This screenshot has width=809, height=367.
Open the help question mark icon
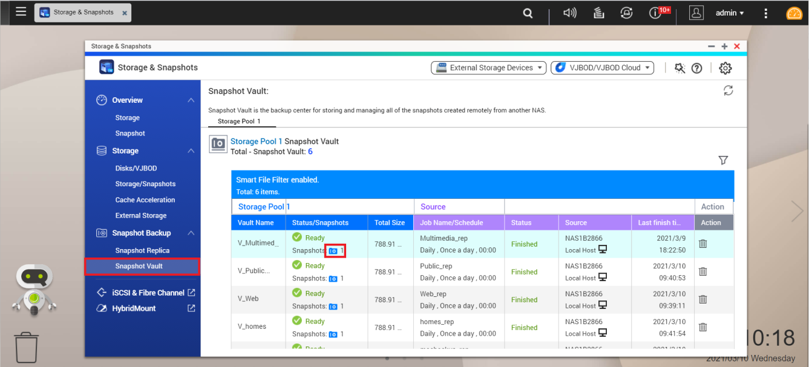click(x=696, y=68)
